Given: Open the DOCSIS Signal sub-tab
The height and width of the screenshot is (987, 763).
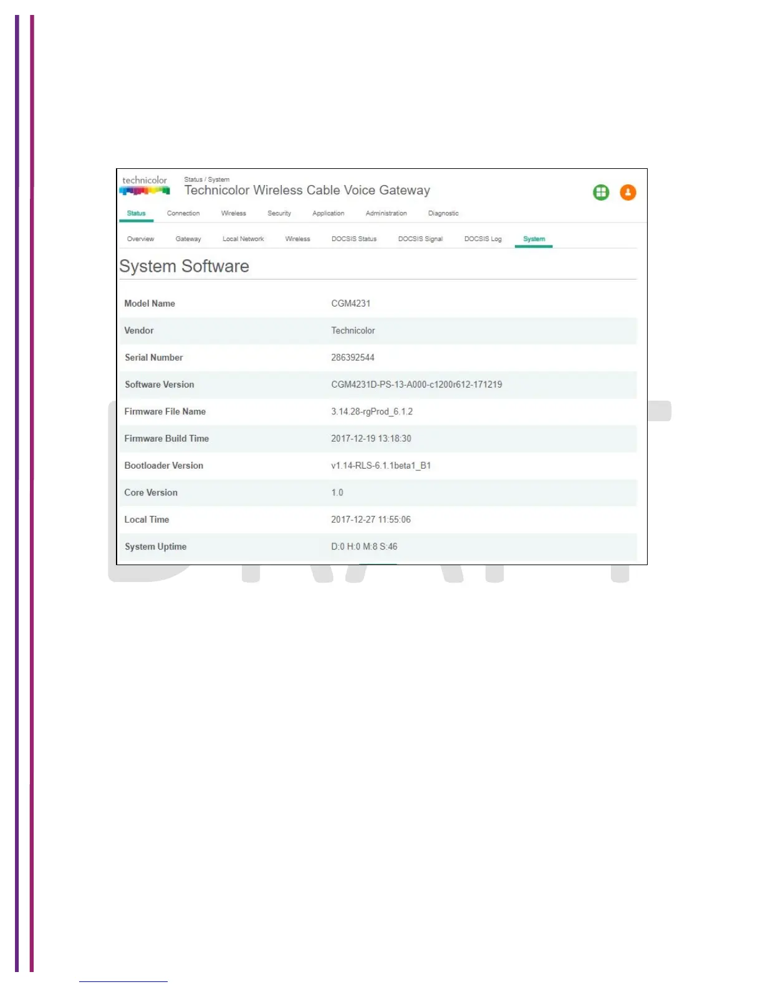Looking at the screenshot, I should pyautogui.click(x=420, y=239).
